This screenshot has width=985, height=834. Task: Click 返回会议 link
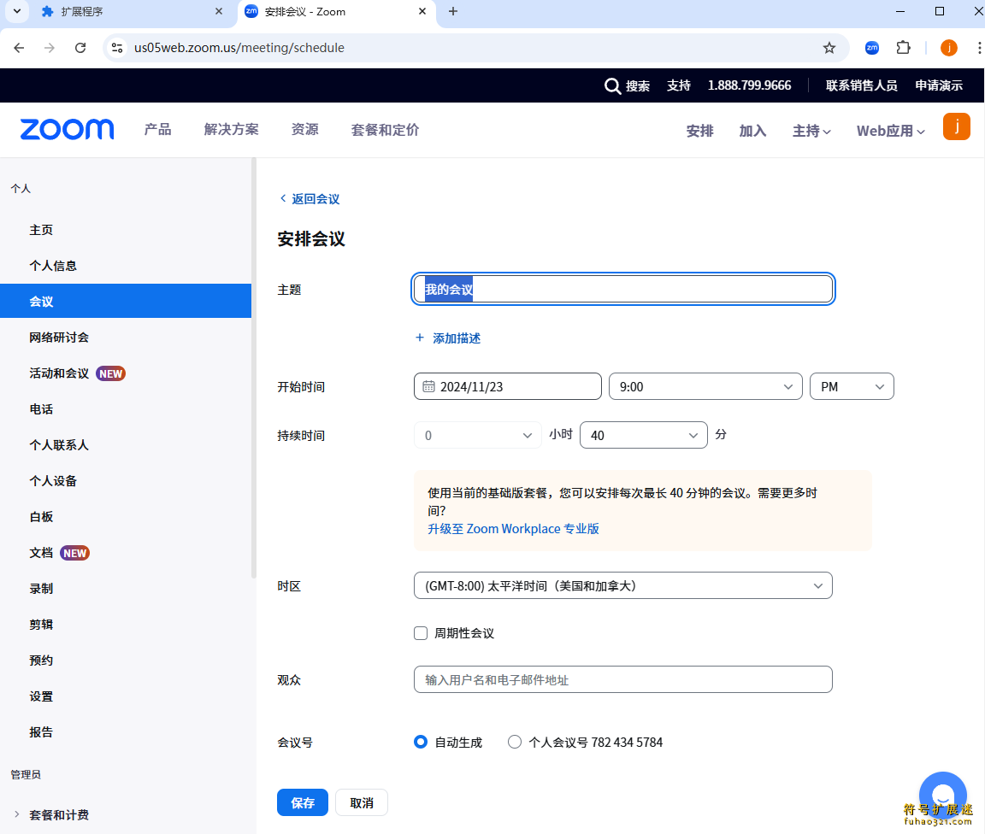(x=310, y=199)
